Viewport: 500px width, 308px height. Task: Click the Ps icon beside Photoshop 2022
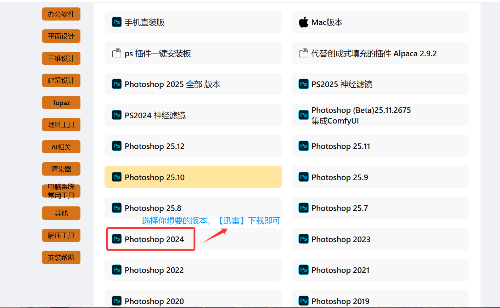coord(117,270)
